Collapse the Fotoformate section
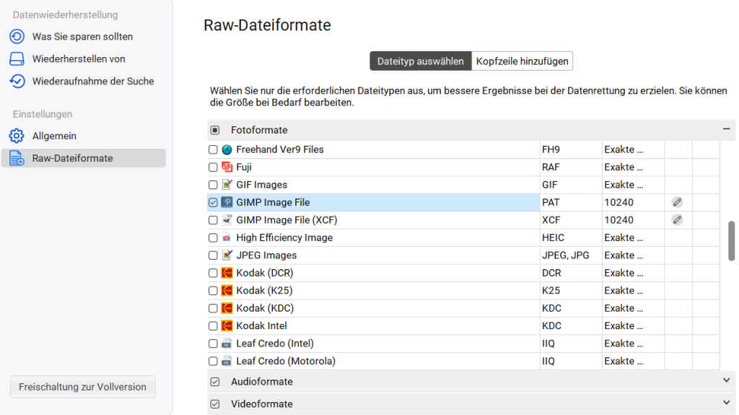 click(x=726, y=129)
